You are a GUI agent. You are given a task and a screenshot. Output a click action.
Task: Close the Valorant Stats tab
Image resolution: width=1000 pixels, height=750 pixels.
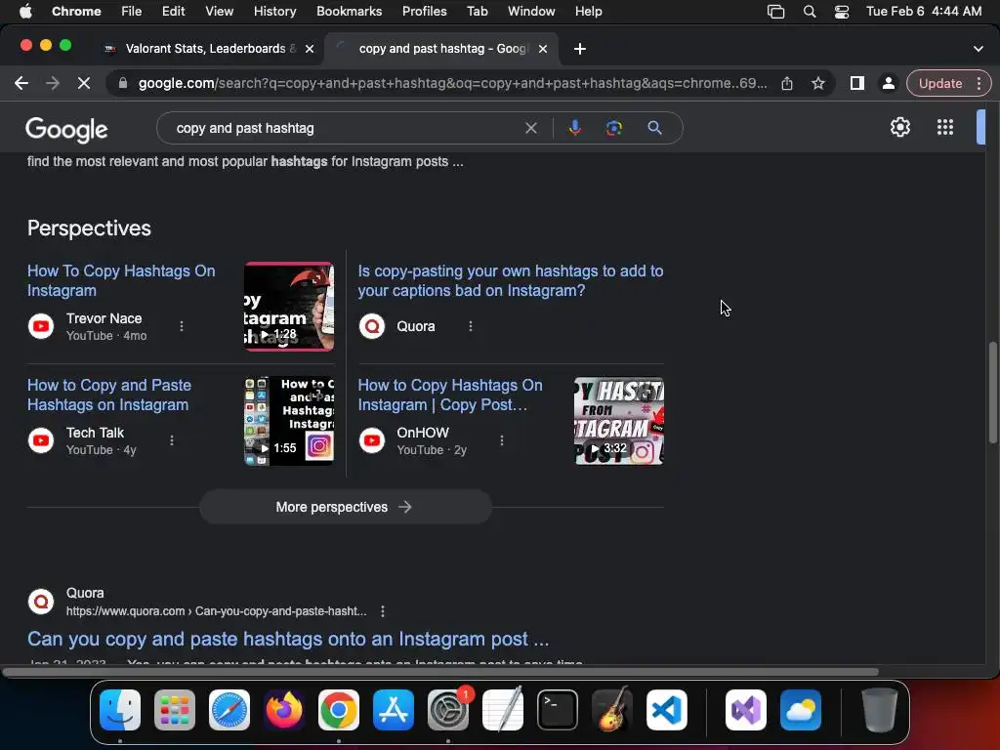310,49
